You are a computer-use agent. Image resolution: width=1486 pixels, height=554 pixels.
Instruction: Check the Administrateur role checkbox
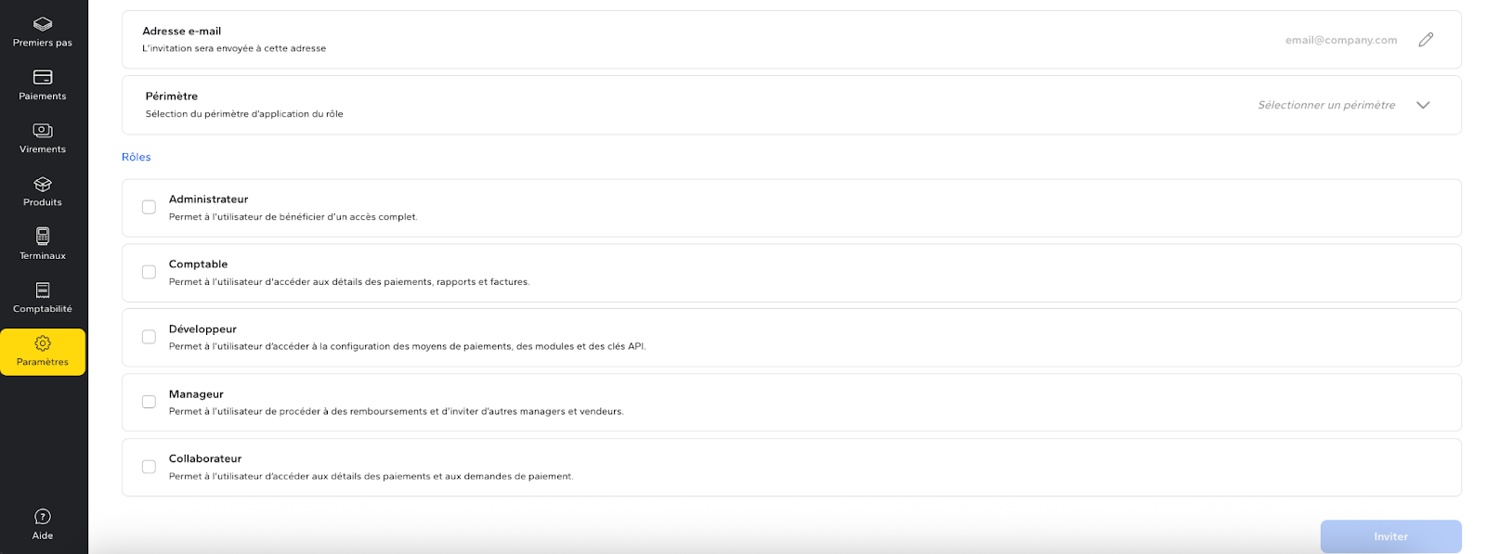tap(149, 207)
